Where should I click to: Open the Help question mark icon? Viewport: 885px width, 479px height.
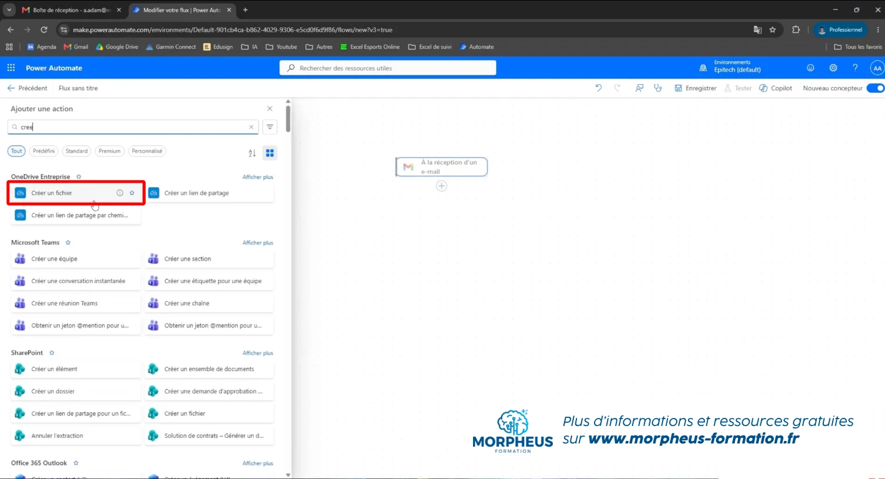[x=855, y=67]
